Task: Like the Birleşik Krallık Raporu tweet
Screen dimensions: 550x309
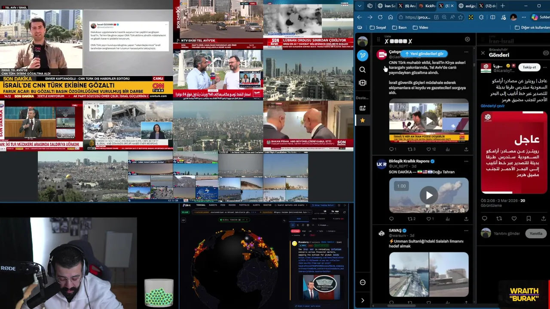Action: 430,219
